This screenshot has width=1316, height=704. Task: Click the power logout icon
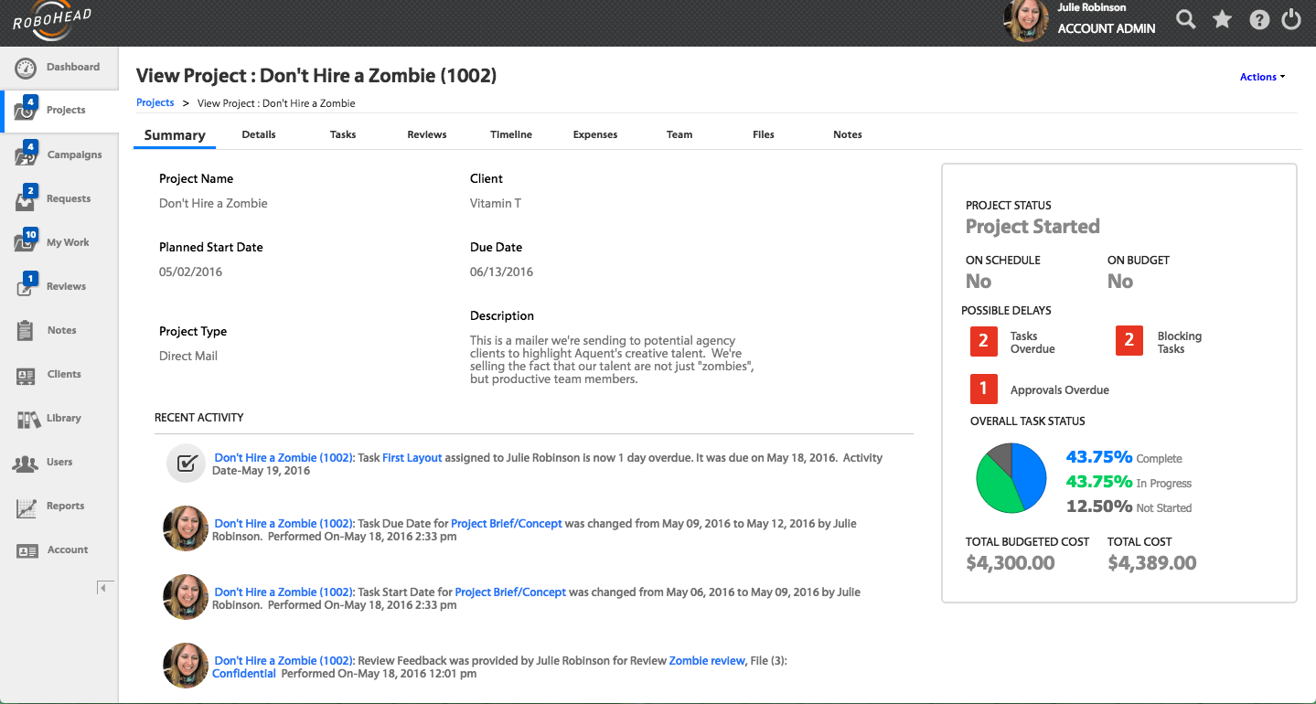coord(1291,19)
